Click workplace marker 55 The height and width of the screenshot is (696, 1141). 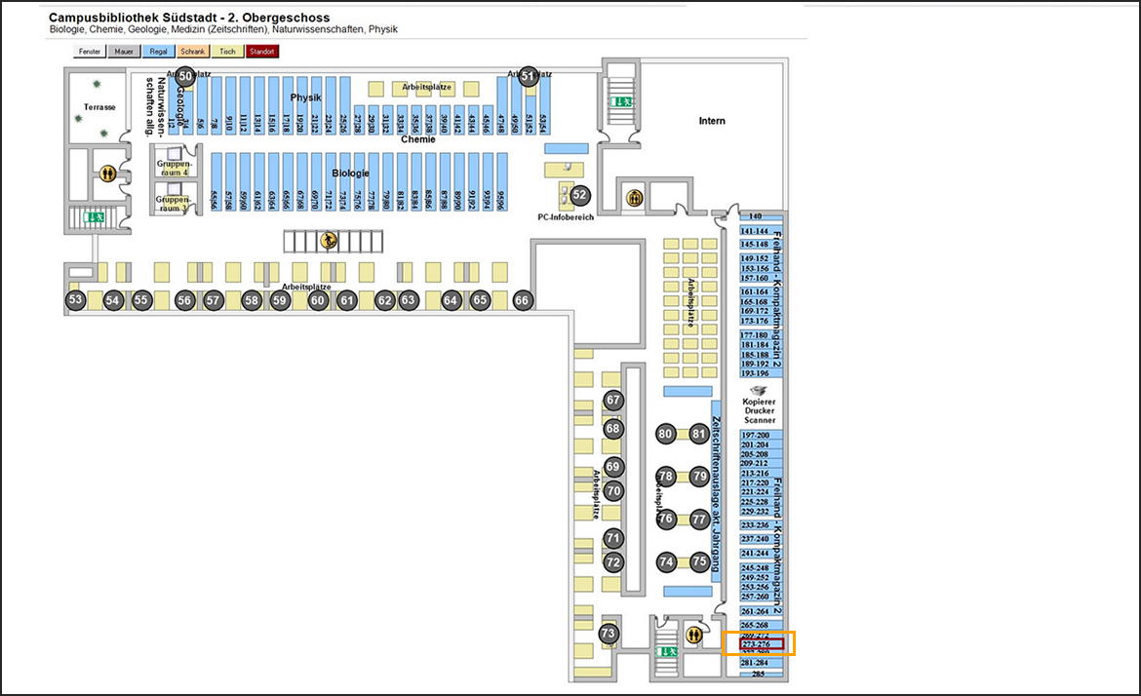point(141,299)
